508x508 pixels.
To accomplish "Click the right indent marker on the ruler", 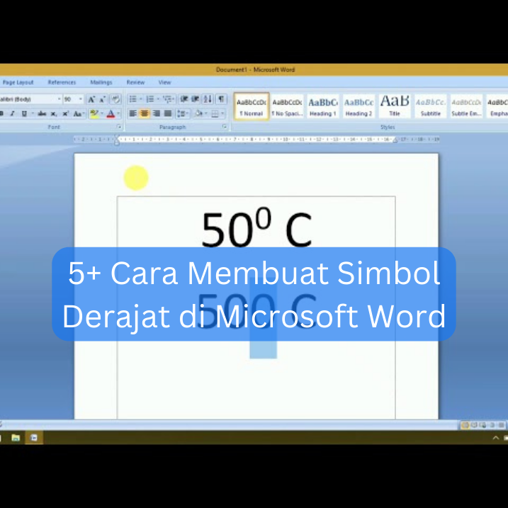I will point(395,140).
